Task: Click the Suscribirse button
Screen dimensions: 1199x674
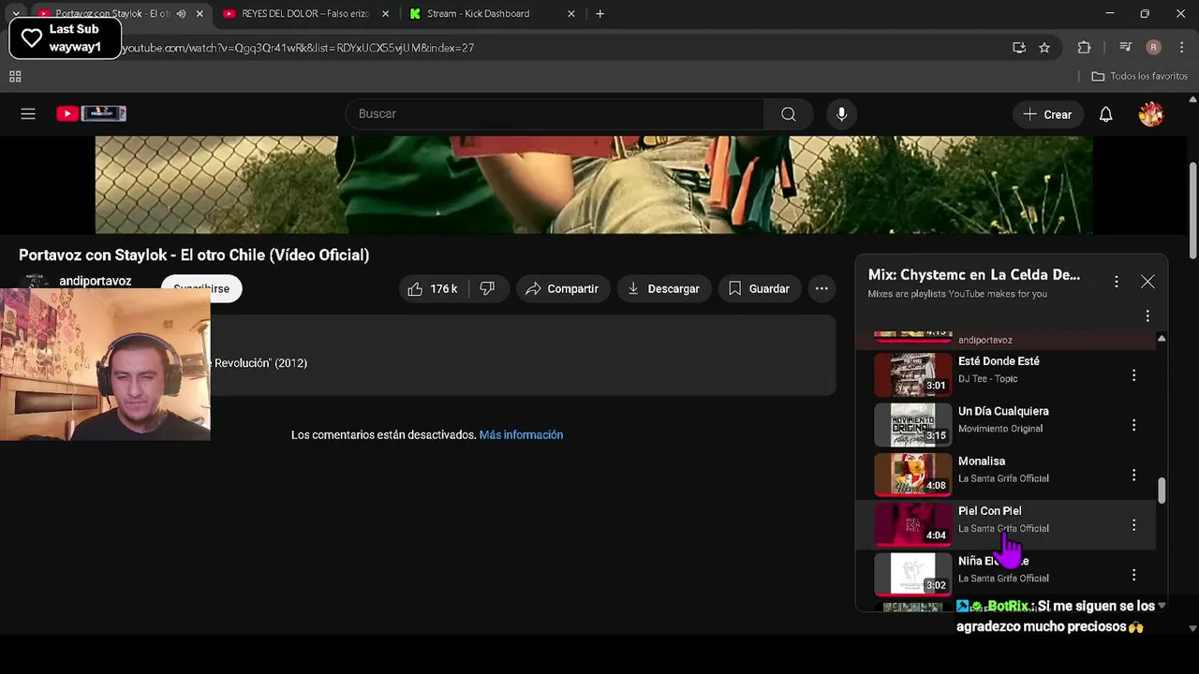Action: (201, 288)
